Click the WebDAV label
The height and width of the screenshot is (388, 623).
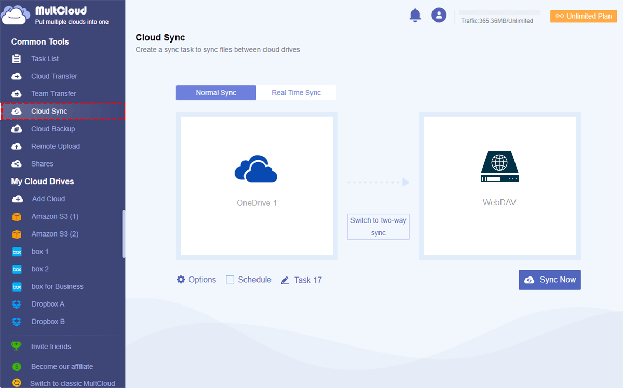click(x=499, y=203)
